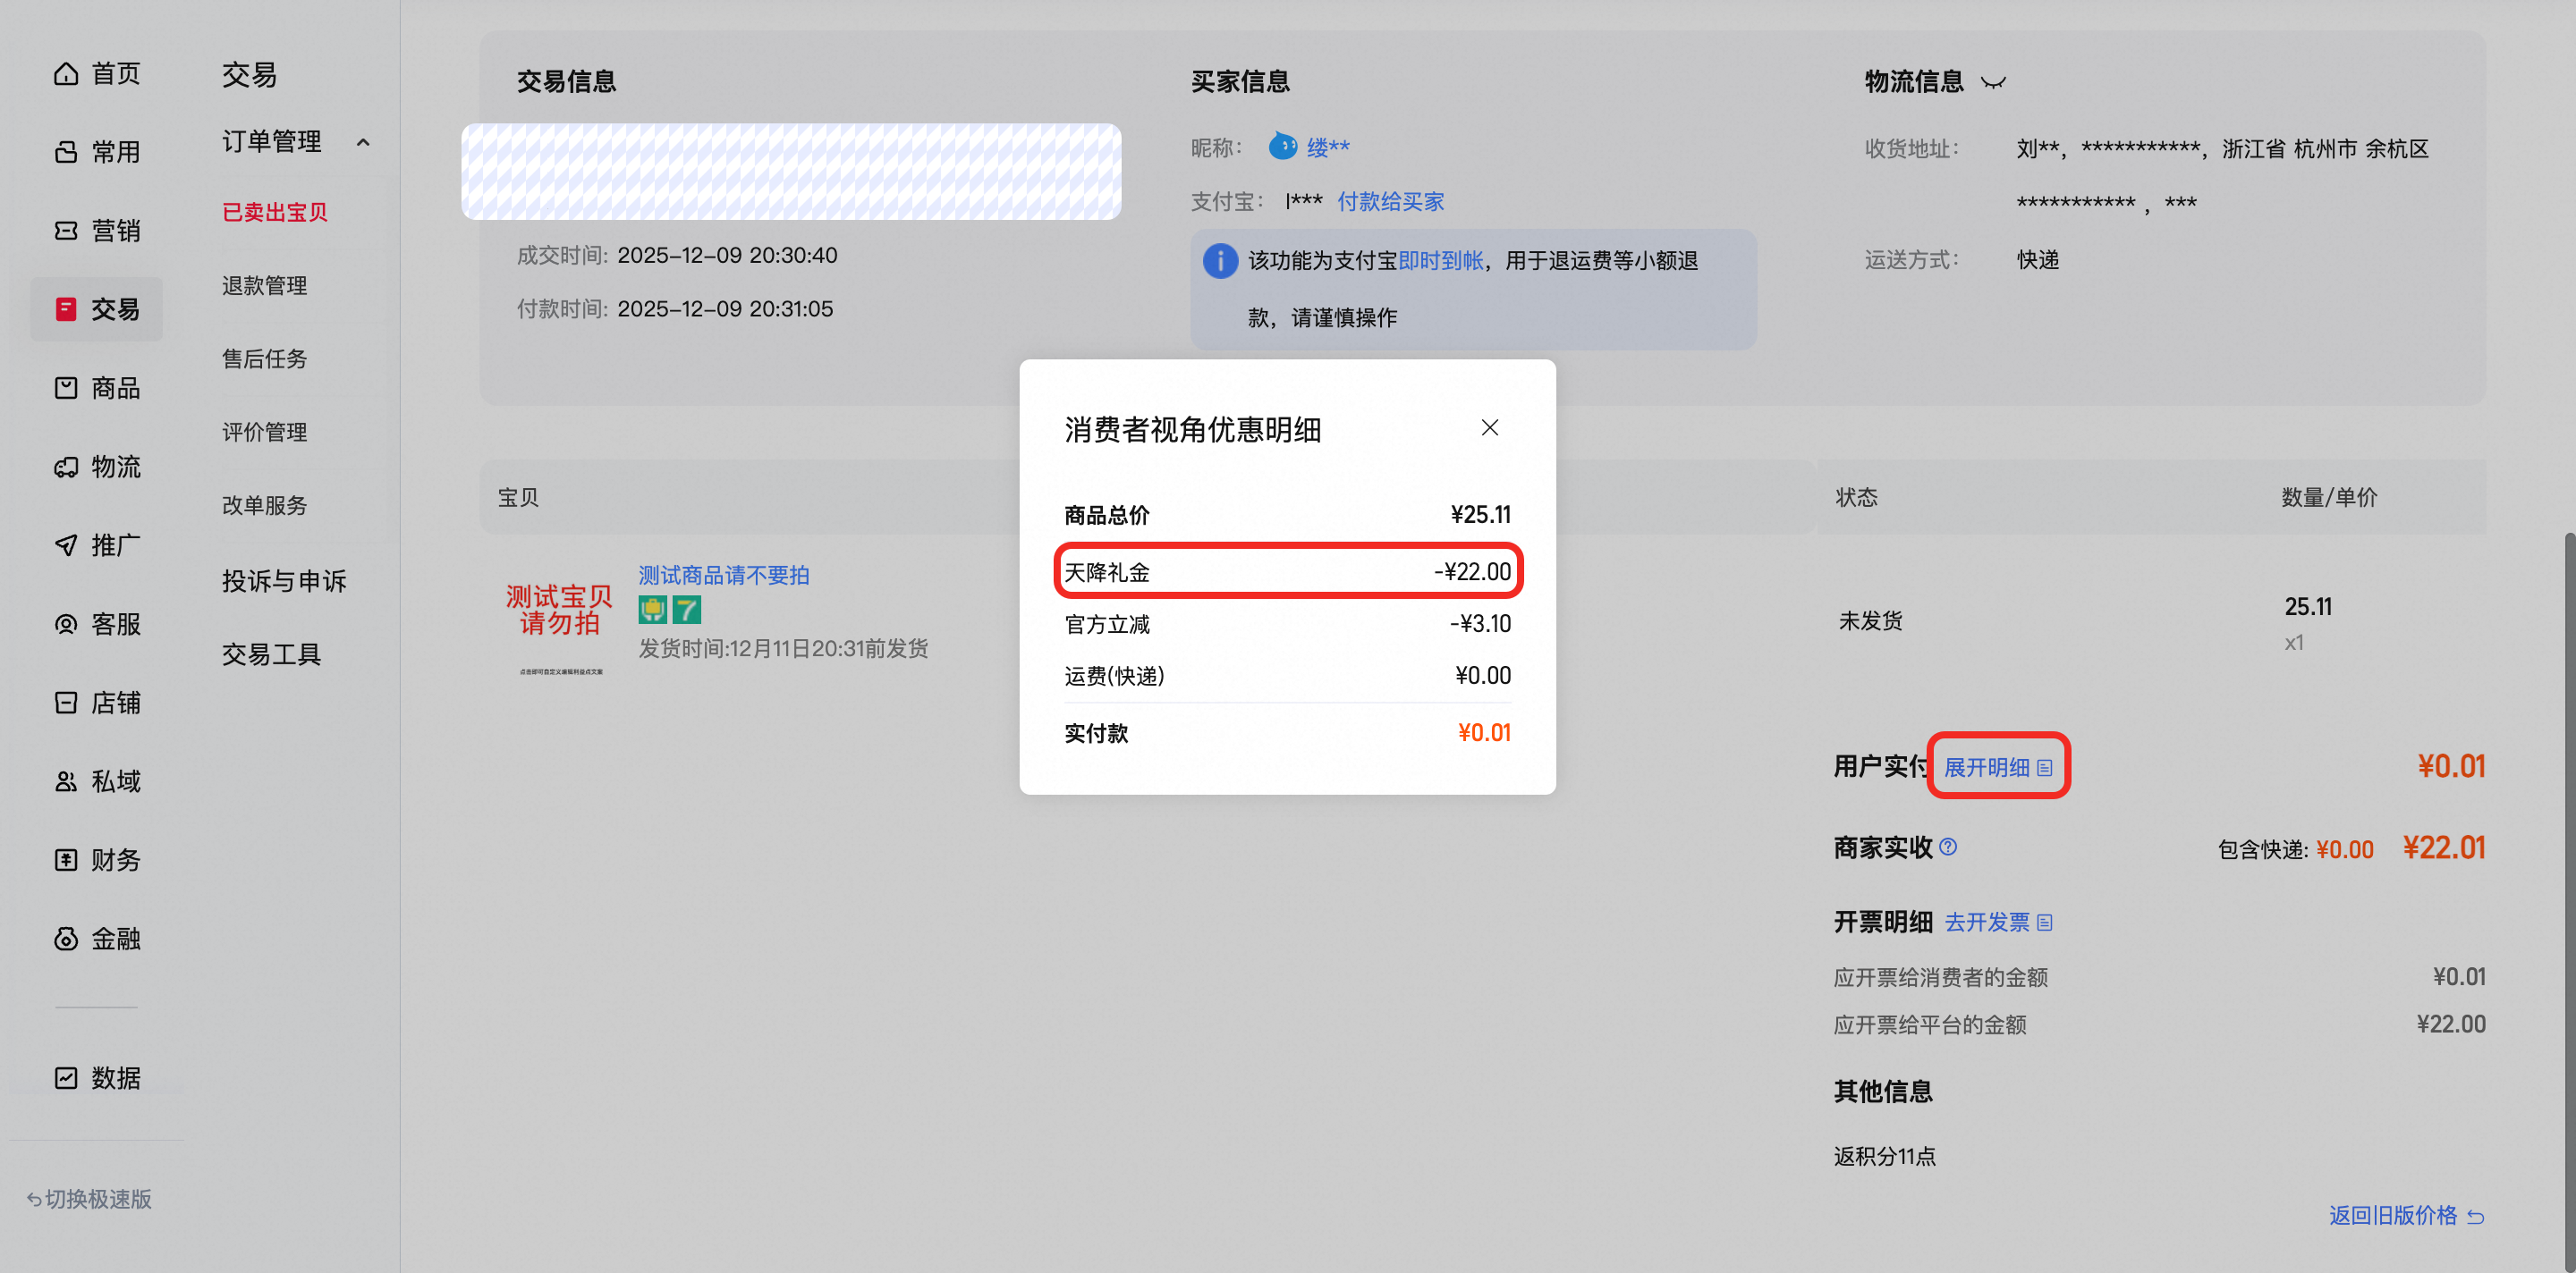
Task: Expand the 物流信息 chevron
Action: pyautogui.click(x=1993, y=83)
